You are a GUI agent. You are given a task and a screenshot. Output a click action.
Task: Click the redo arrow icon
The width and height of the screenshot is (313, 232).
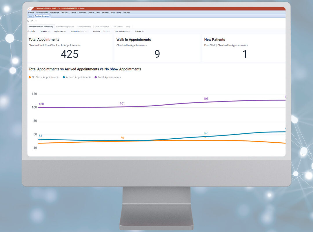point(36,21)
